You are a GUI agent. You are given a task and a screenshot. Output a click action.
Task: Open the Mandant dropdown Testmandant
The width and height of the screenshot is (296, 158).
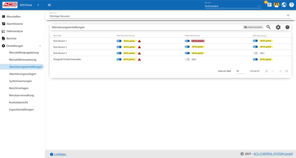(233, 6)
